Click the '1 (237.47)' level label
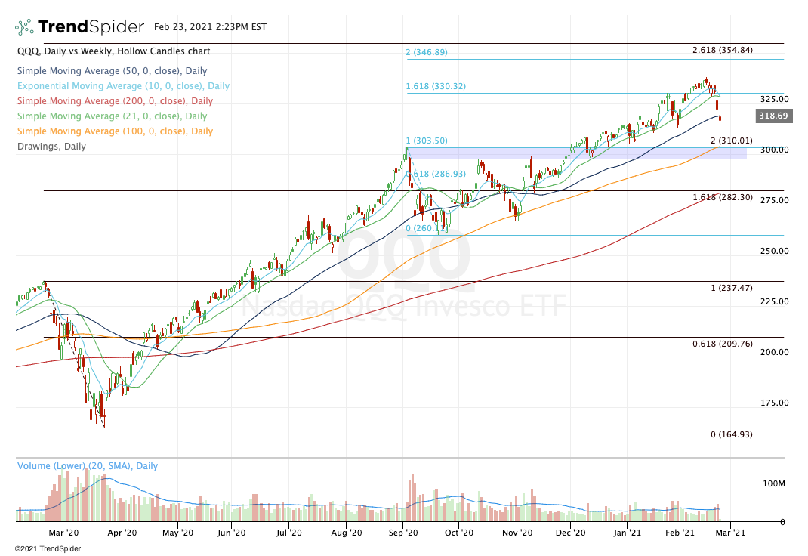This screenshot has width=808, height=556. tap(732, 288)
